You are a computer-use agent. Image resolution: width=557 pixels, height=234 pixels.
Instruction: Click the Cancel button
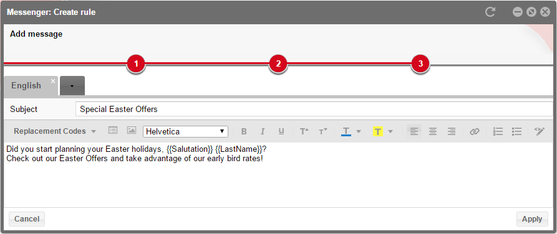point(27,219)
